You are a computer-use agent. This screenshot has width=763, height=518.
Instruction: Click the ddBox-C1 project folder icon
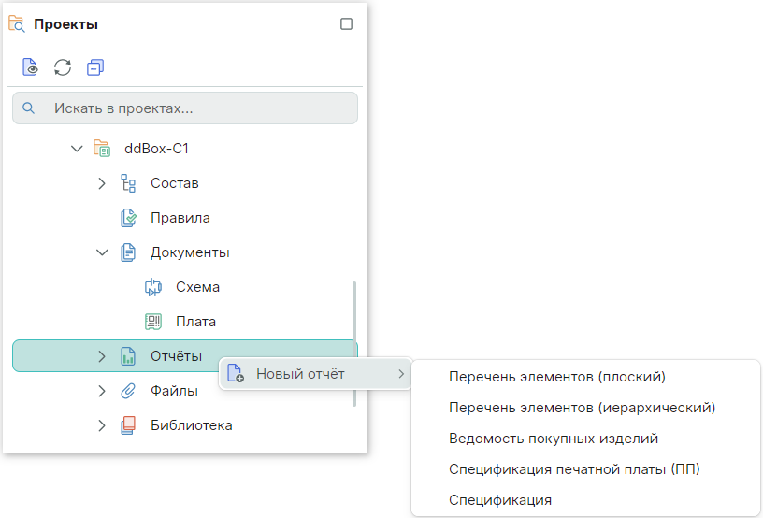pos(103,149)
